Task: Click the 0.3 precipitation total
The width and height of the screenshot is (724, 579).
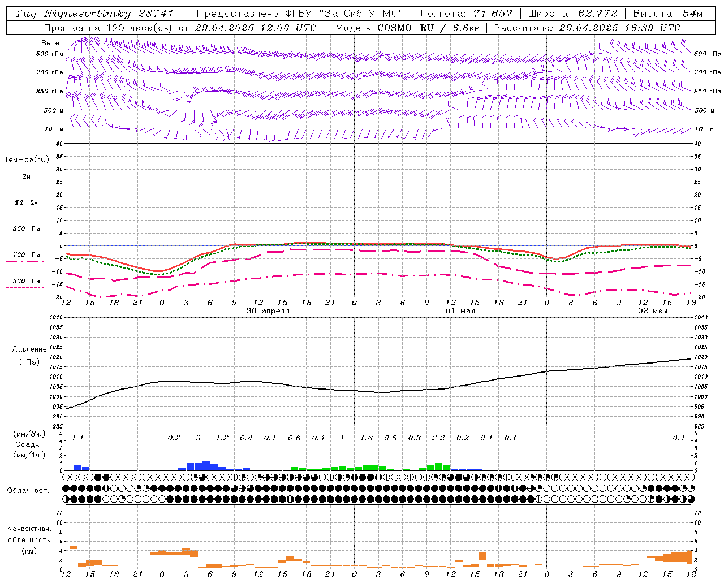Action: point(415,438)
